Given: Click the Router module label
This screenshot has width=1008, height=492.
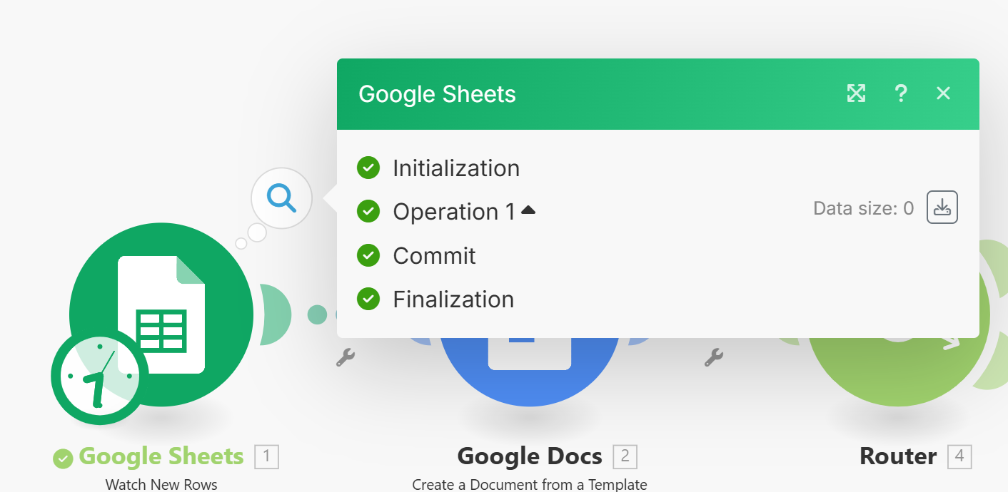Looking at the screenshot, I should 897,456.
